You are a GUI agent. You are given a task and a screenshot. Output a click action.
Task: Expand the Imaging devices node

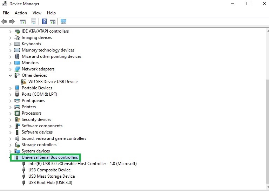point(10,38)
